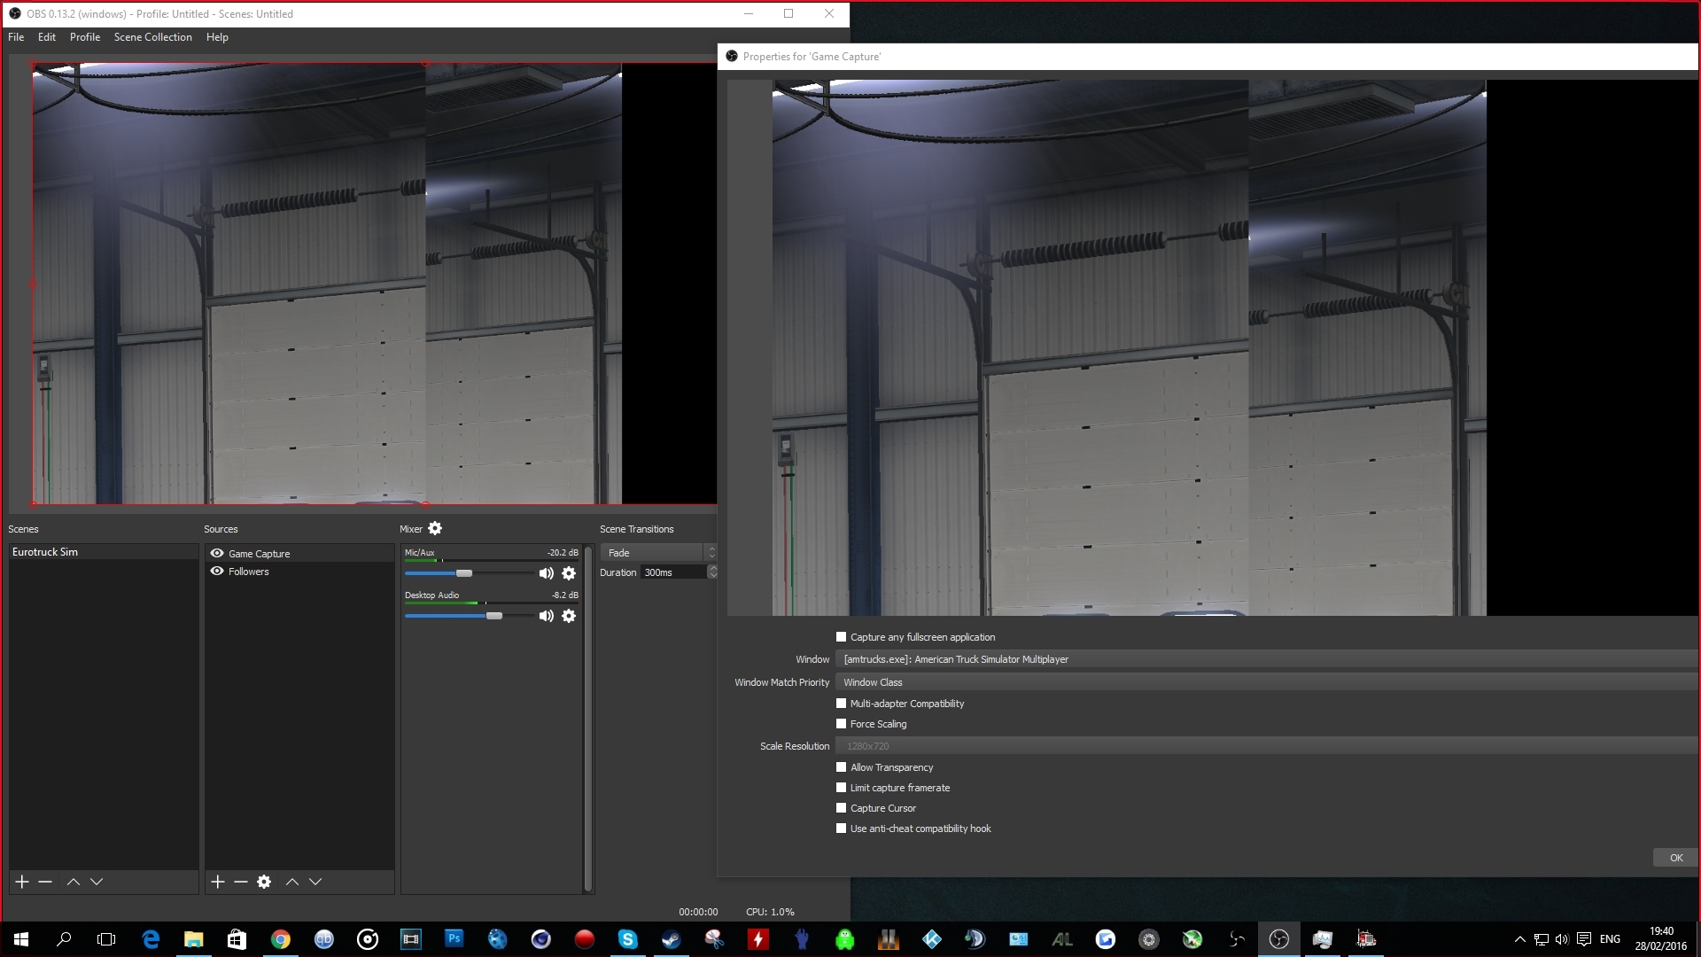
Task: Enable Capture any fullscreen application checkbox
Action: point(842,637)
